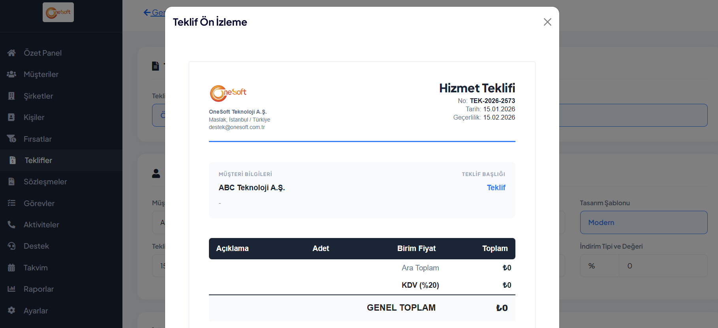Open Ayarlar via the gear icon
The width and height of the screenshot is (718, 328).
[11, 311]
